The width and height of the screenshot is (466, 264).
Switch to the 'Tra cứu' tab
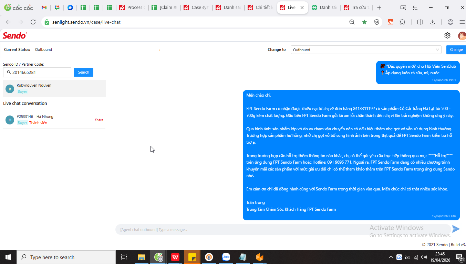tap(357, 8)
